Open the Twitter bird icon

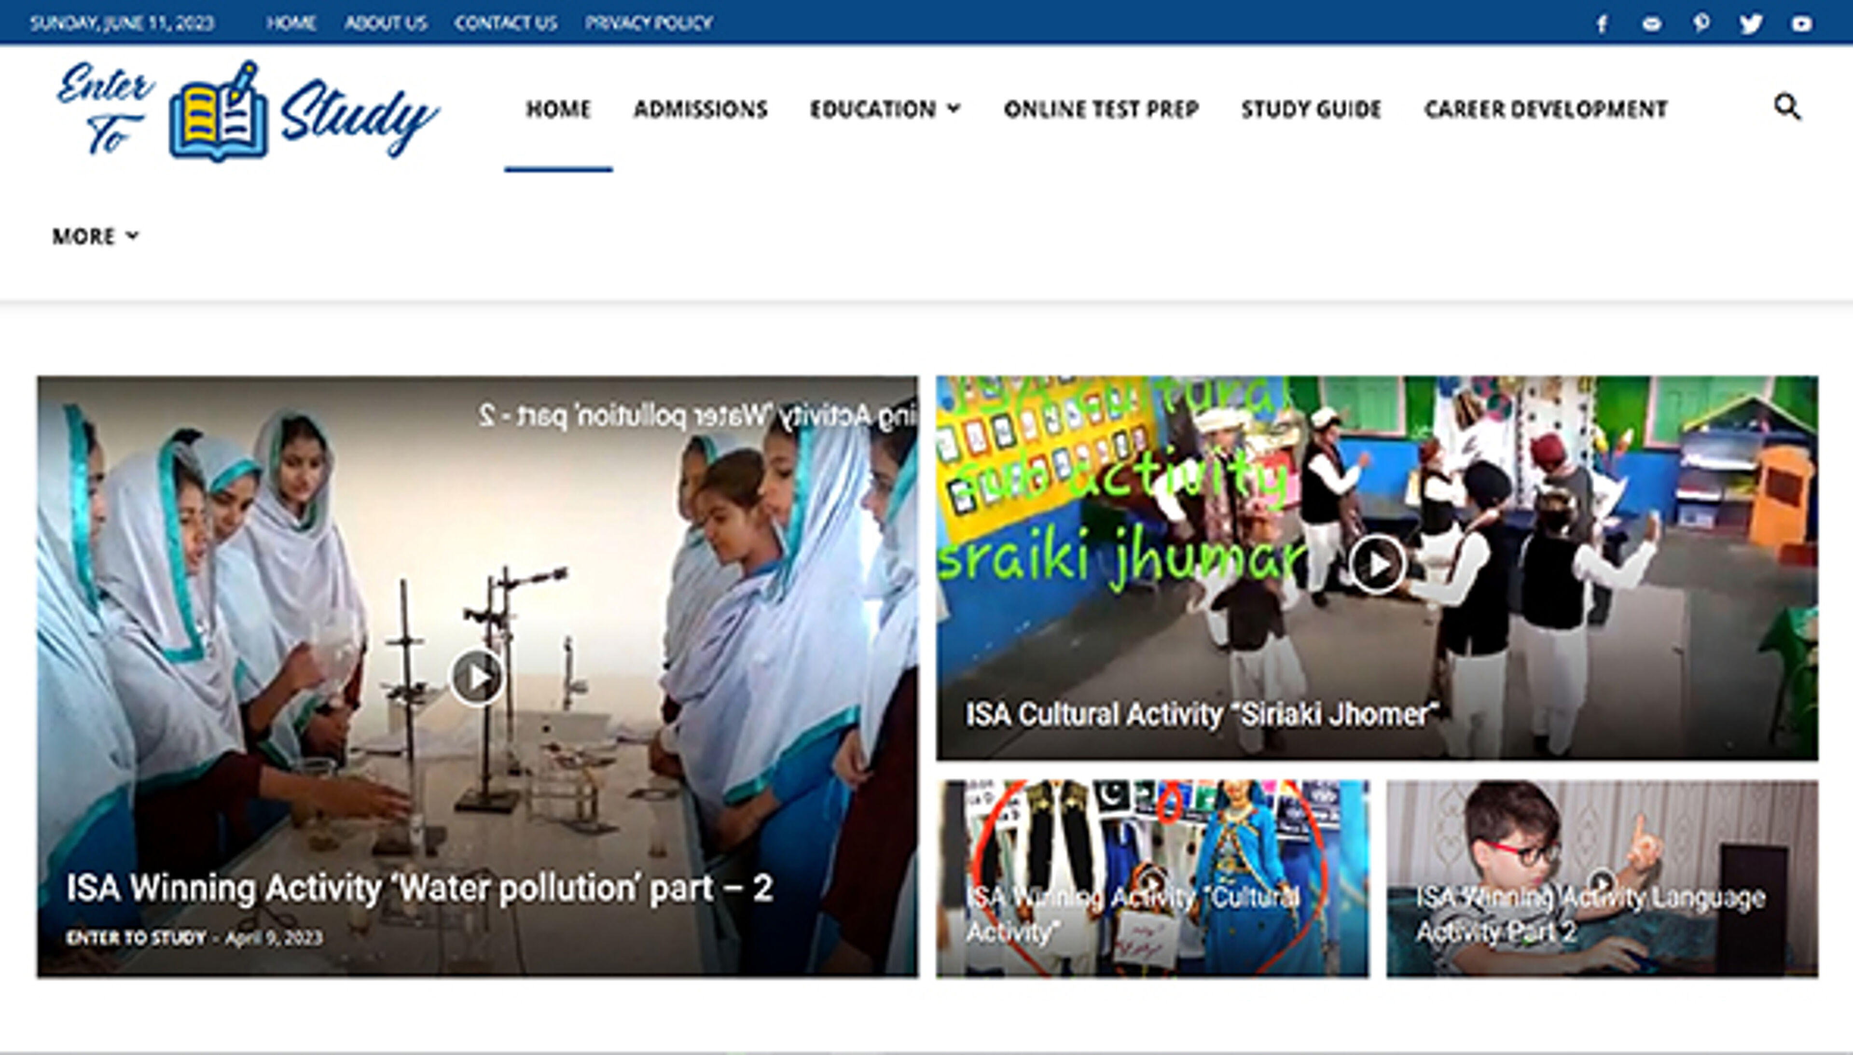tap(1751, 24)
